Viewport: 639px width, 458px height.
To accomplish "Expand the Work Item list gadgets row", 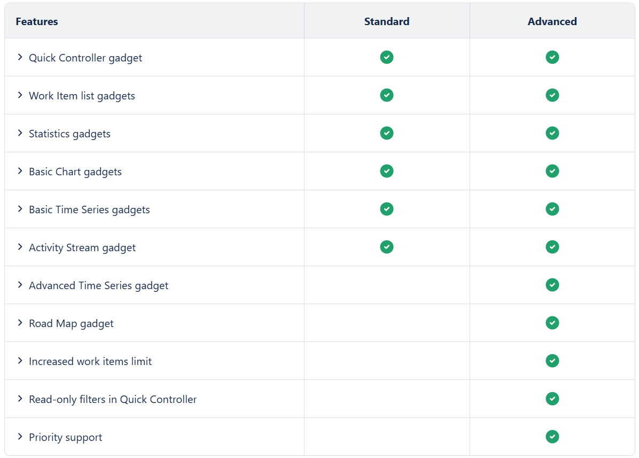I will (x=20, y=95).
